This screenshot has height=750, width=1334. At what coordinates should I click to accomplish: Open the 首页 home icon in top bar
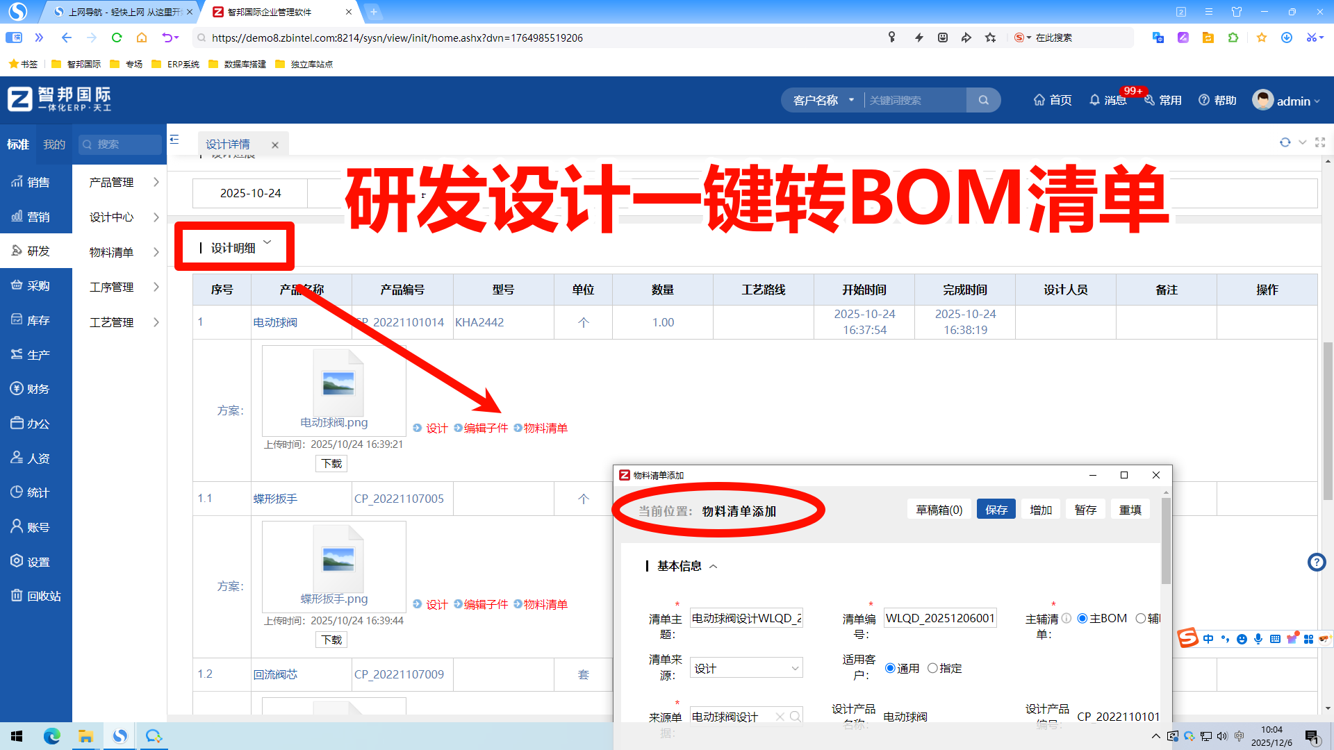point(1038,99)
